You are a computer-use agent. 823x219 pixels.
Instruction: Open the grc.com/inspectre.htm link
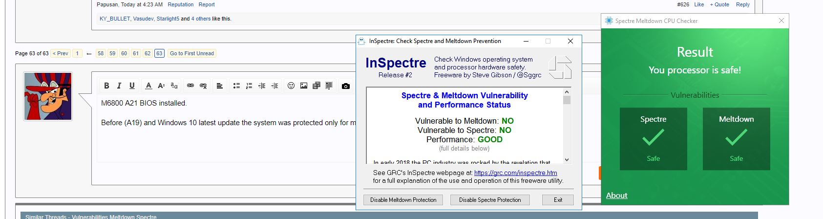pos(515,173)
